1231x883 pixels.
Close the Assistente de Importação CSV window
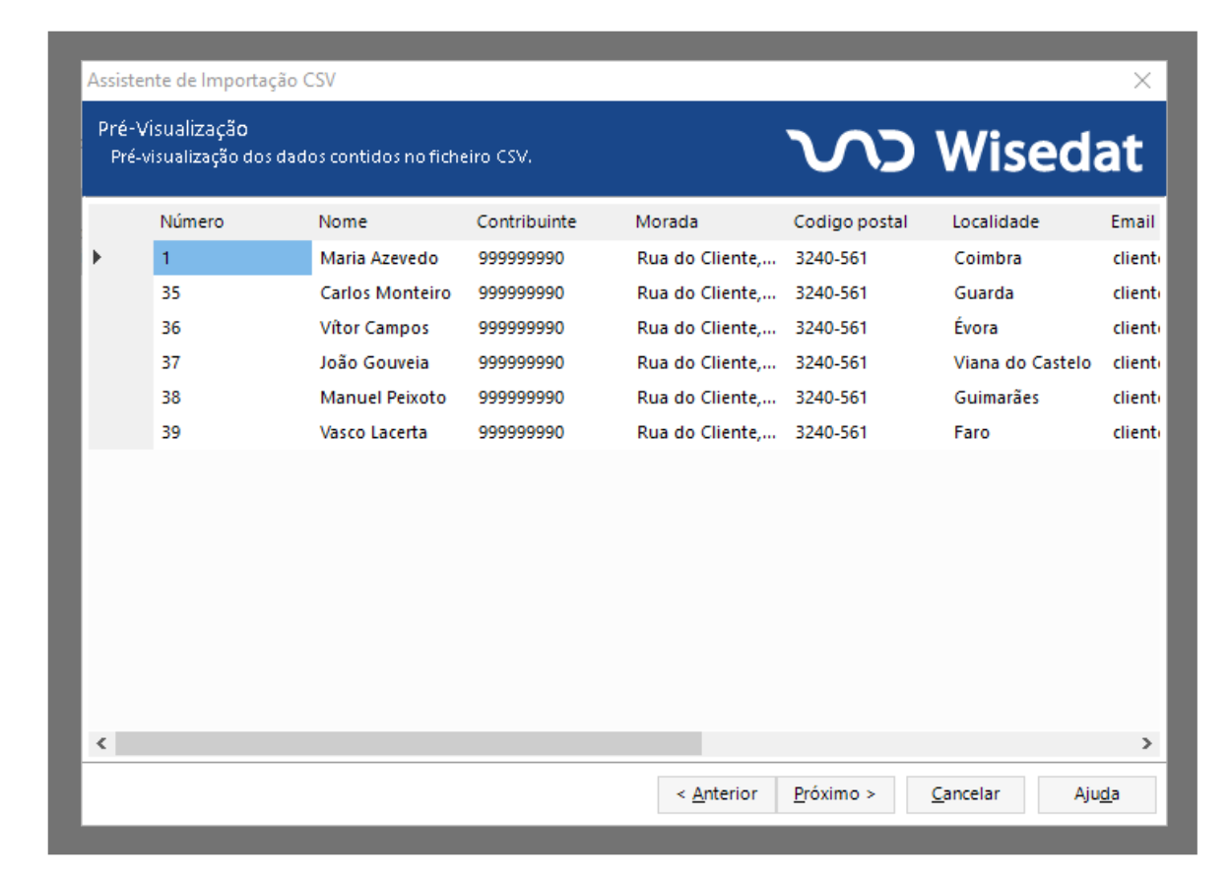coord(1141,81)
